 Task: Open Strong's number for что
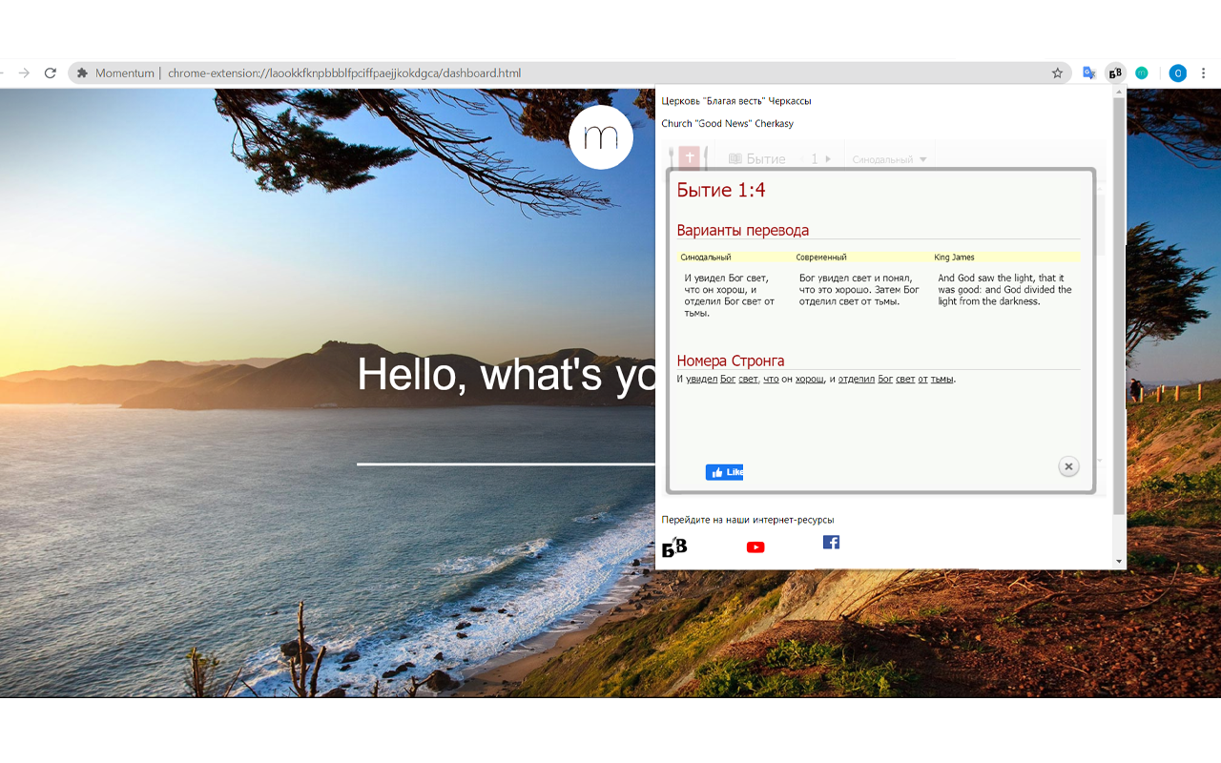(x=771, y=379)
